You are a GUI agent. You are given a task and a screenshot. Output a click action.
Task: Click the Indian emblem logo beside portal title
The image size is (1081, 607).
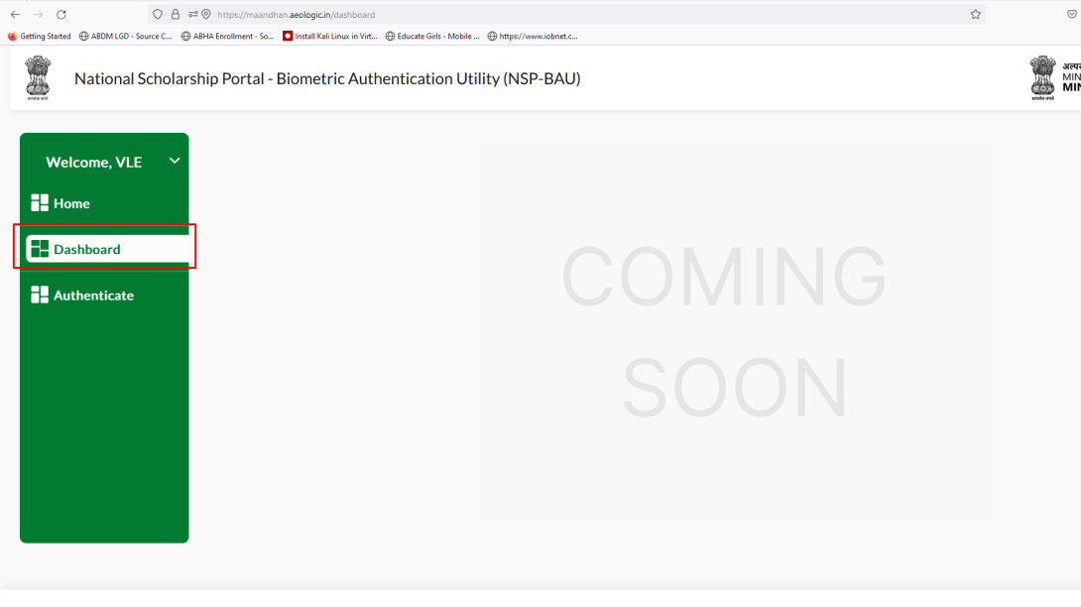[38, 78]
